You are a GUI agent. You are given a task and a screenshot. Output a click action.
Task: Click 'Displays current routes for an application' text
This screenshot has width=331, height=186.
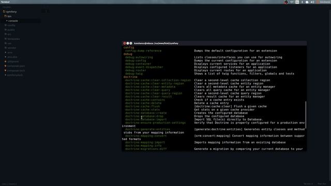[x=230, y=70]
